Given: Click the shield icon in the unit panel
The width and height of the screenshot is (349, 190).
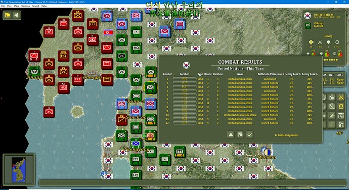Looking at the screenshot, I should pyautogui.click(x=329, y=42).
